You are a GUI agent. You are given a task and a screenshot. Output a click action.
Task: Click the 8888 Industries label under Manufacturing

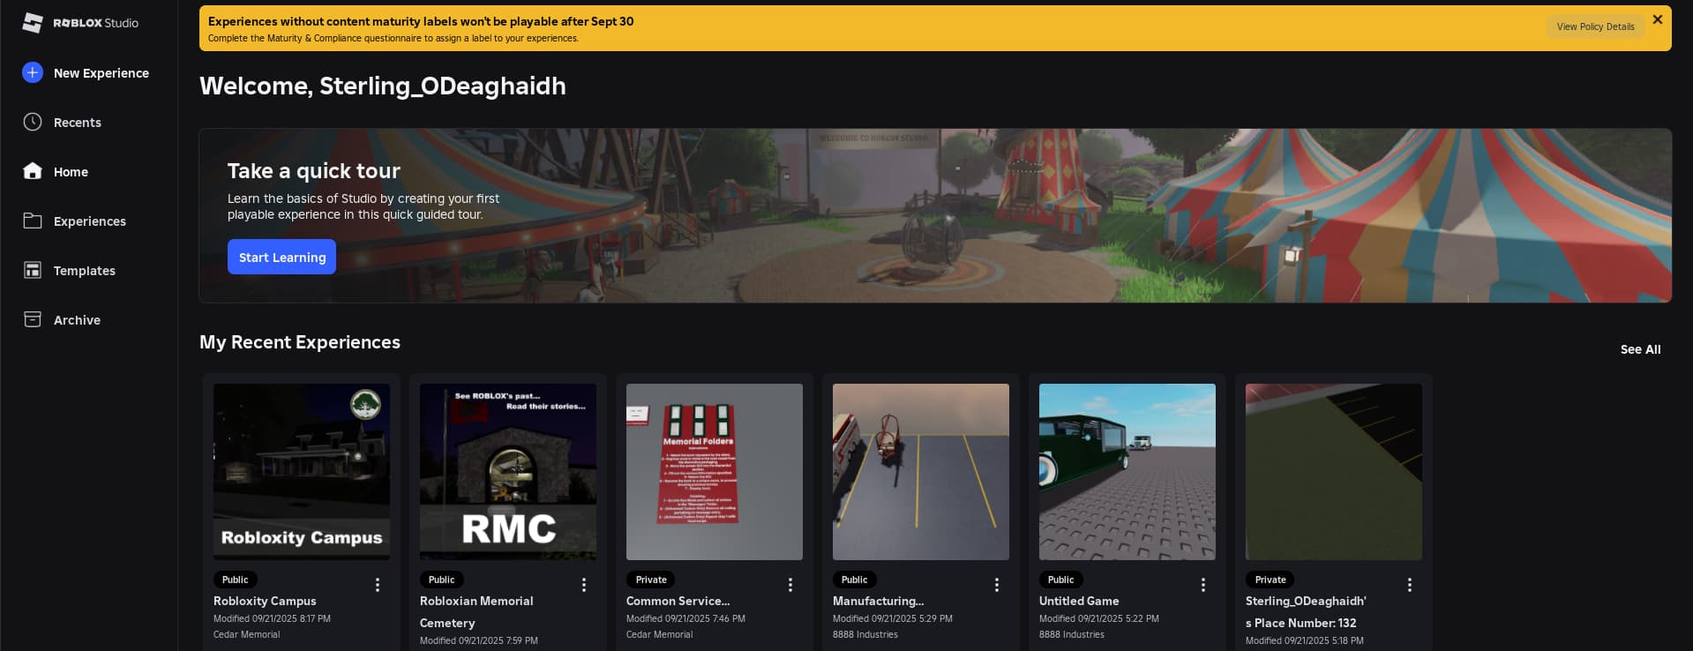865,634
